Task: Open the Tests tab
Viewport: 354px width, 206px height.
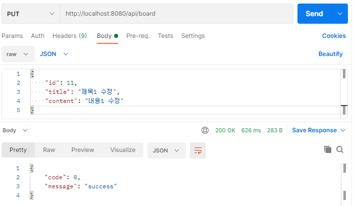Action: tap(166, 36)
